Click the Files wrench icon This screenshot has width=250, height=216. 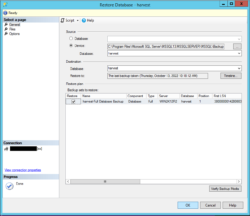point(6,29)
